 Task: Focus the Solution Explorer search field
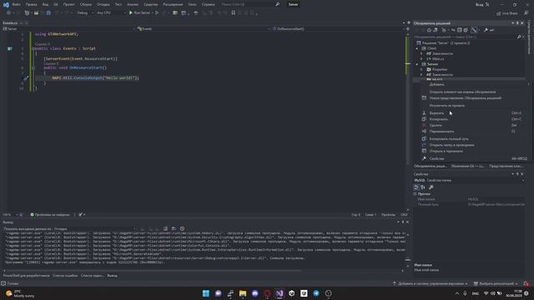tap(466, 37)
